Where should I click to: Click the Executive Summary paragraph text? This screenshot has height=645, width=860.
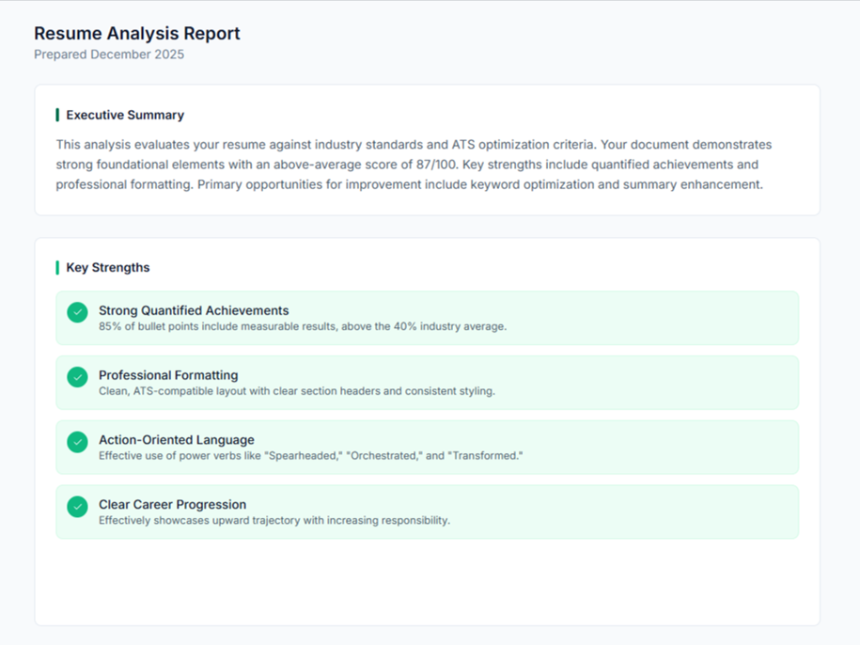point(414,165)
